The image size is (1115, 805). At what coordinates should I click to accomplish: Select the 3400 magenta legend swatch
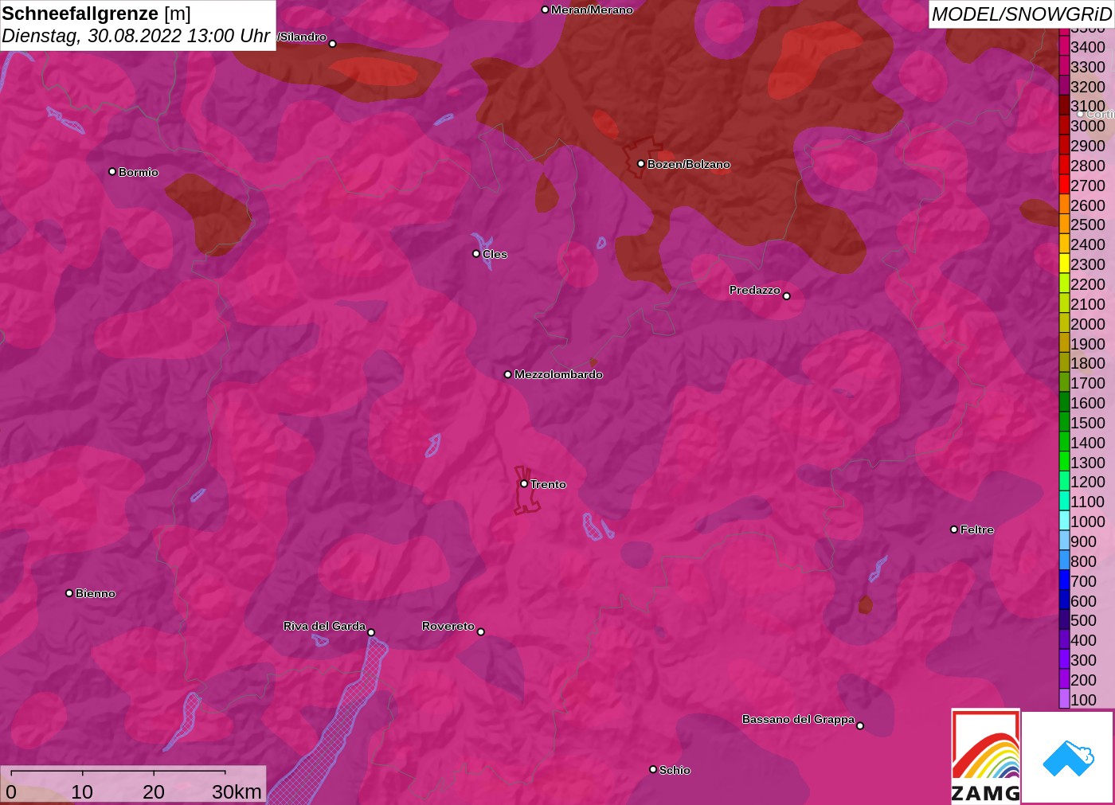(1064, 47)
